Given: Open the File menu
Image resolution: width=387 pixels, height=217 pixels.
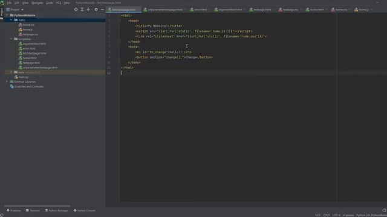Looking at the screenshot, I should [x=10, y=2].
